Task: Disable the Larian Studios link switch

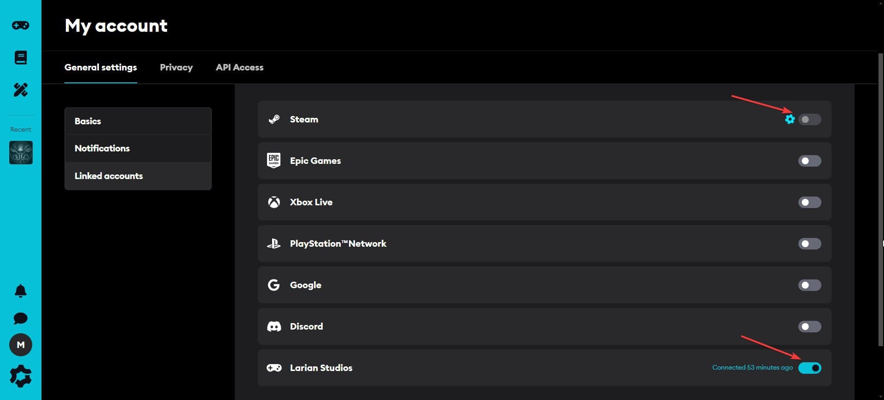Action: [x=810, y=368]
